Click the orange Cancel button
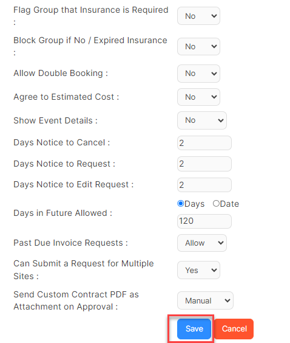 tap(234, 329)
